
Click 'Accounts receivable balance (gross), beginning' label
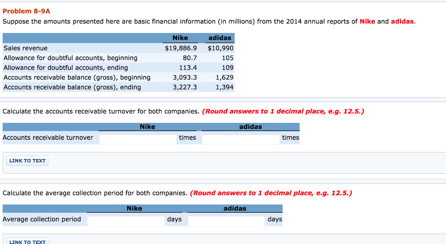(x=77, y=77)
